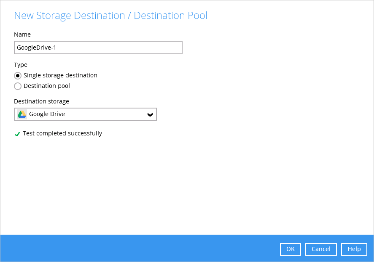Click the "Name" field label
This screenshot has height=262, width=374.
[x=22, y=34]
